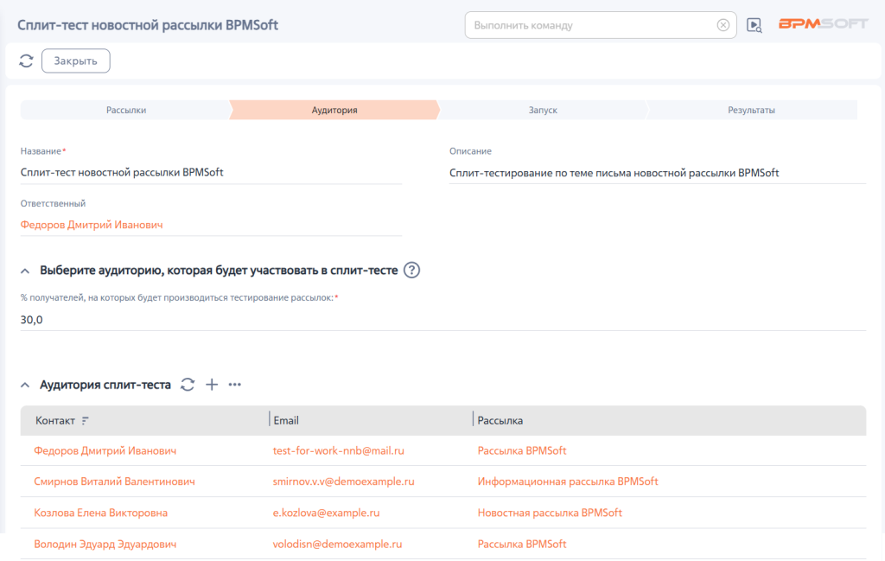
Task: Refresh the Аудитория сплит-теста list
Action: point(188,385)
